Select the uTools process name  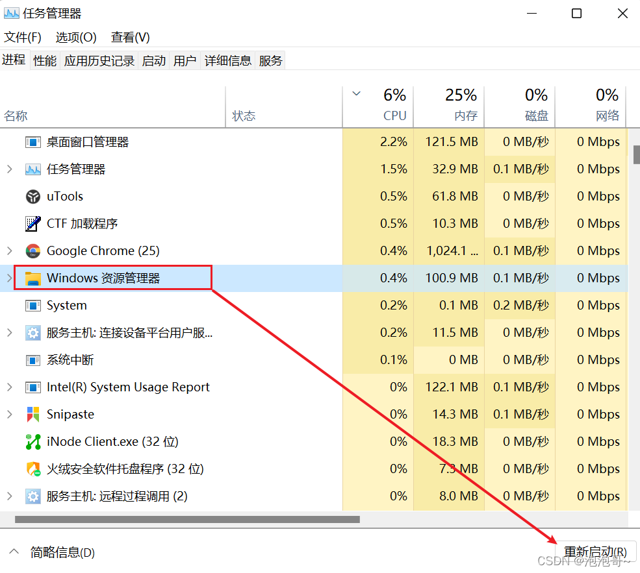tap(65, 197)
